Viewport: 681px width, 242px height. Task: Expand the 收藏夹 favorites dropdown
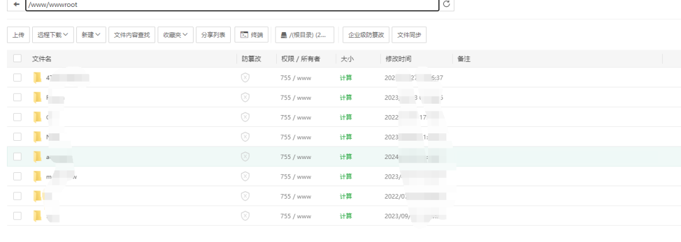click(175, 35)
